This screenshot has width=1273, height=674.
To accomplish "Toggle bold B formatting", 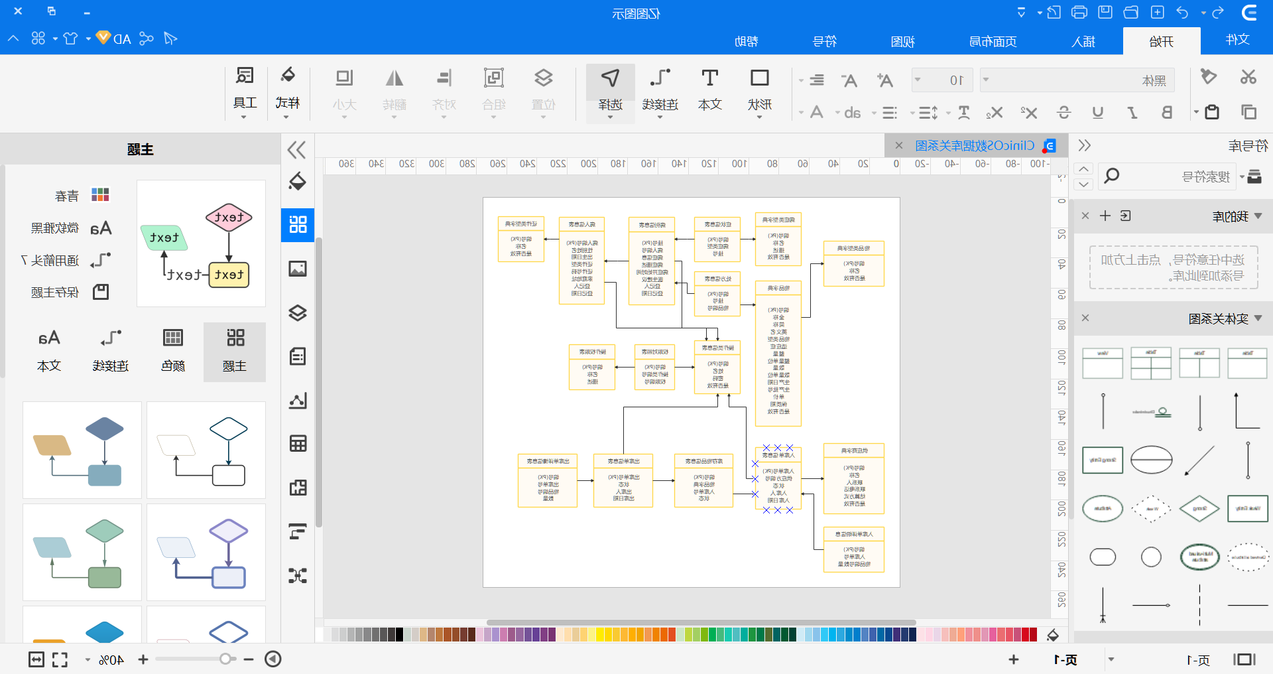I will click(x=1167, y=112).
